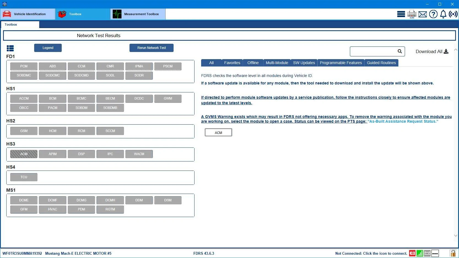Select the PSCM module
The height and width of the screenshot is (258, 459).
(x=168, y=66)
